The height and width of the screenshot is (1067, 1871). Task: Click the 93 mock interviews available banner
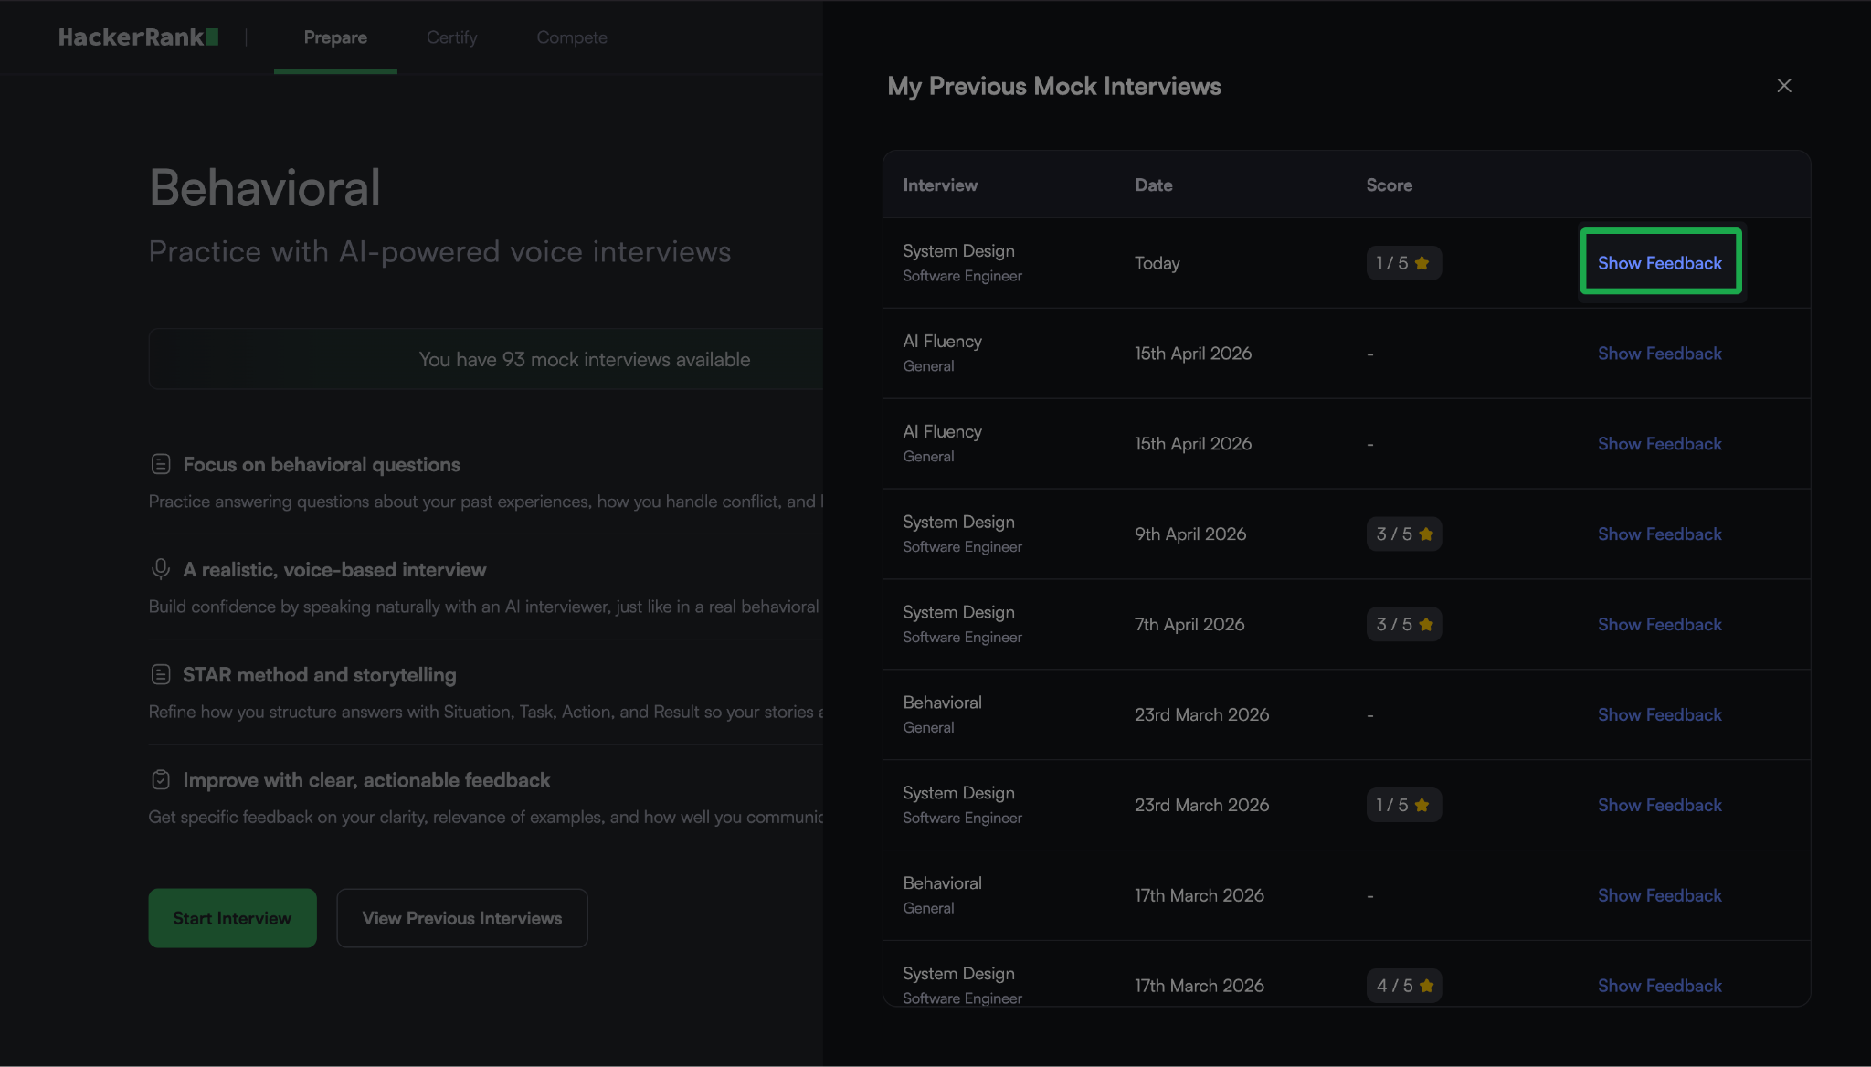pyautogui.click(x=584, y=359)
